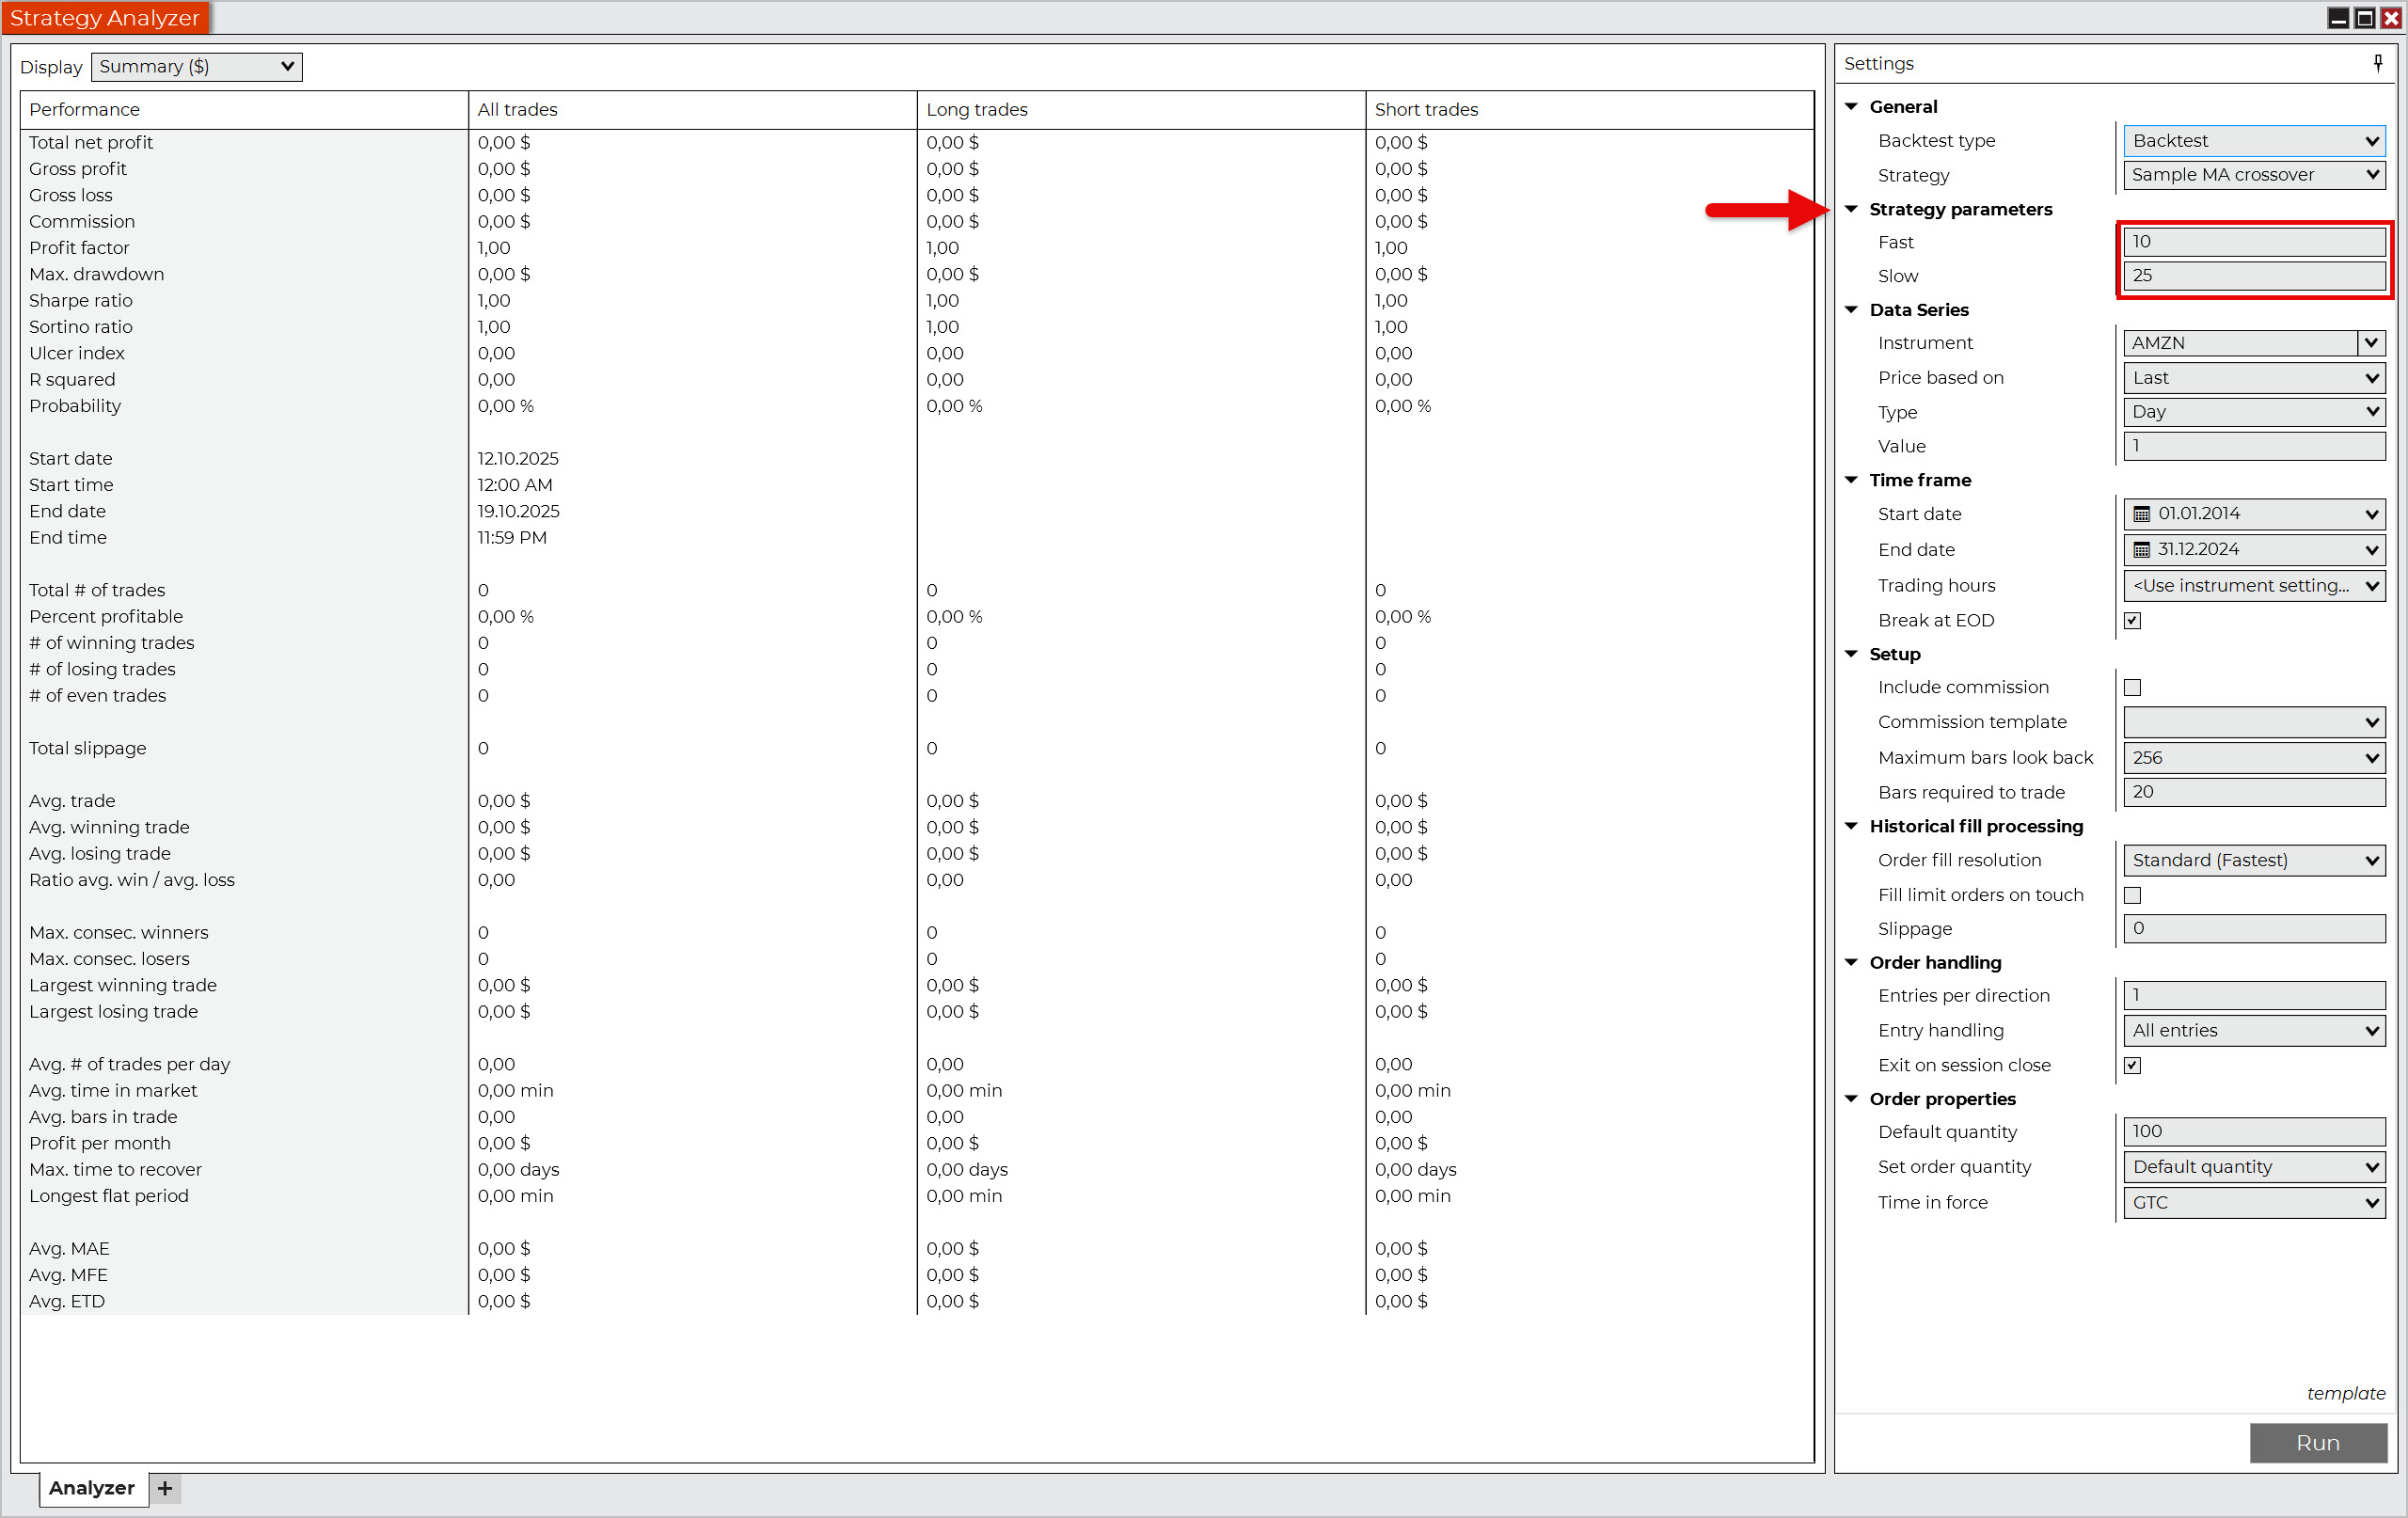Enable the Include commission checkbox
Screen dimensions: 2408x1518
pyautogui.click(x=2132, y=688)
